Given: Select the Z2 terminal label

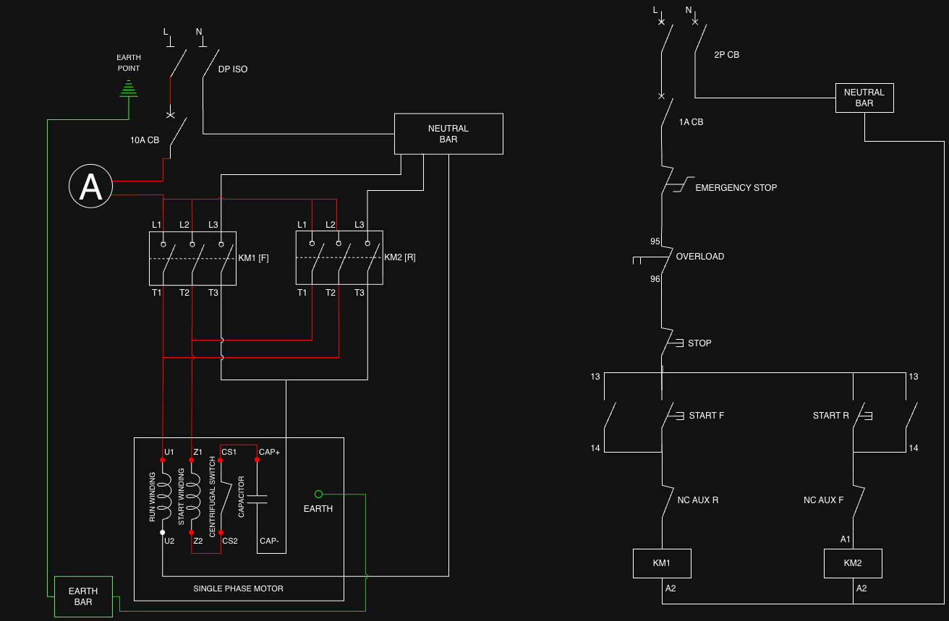Looking at the screenshot, I should (x=198, y=541).
